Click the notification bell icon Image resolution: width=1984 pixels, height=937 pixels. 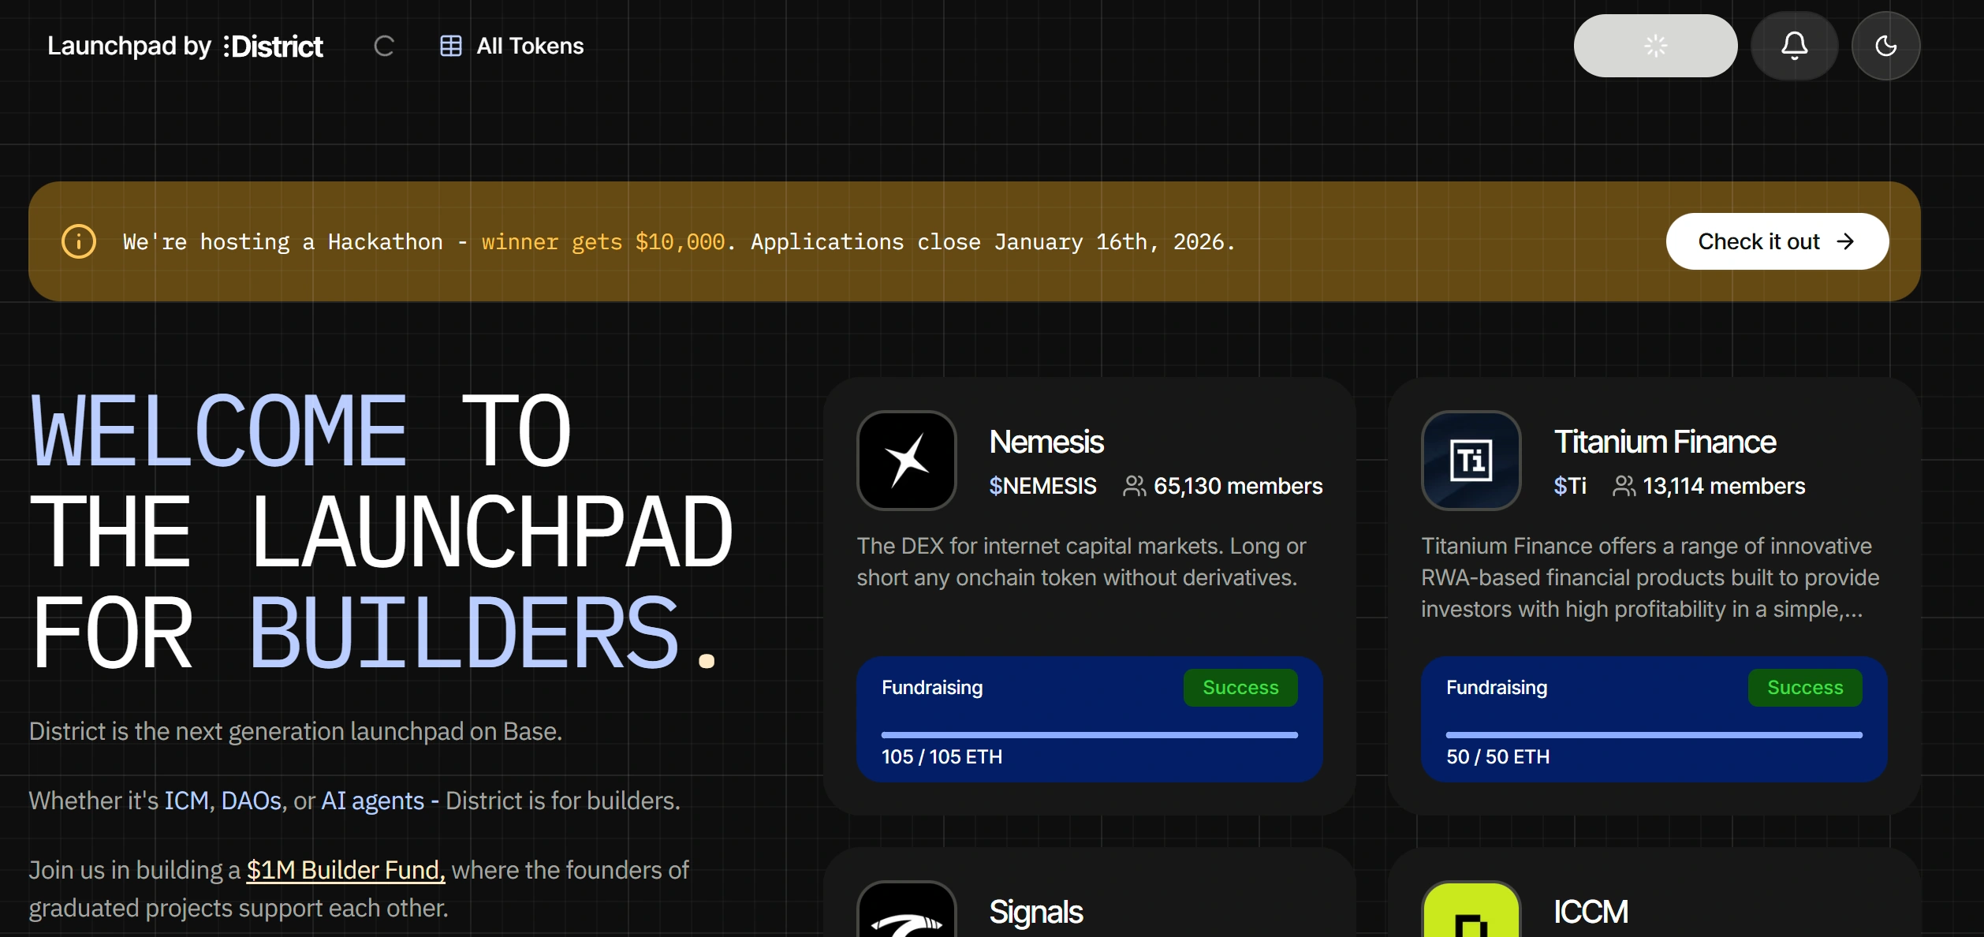coord(1794,46)
